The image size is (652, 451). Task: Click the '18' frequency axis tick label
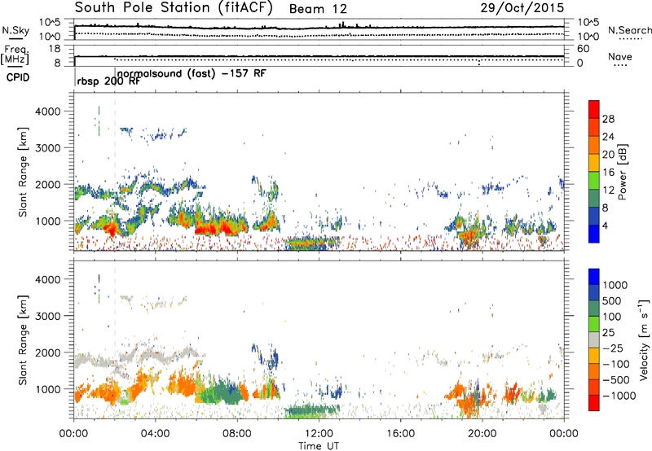click(x=55, y=49)
